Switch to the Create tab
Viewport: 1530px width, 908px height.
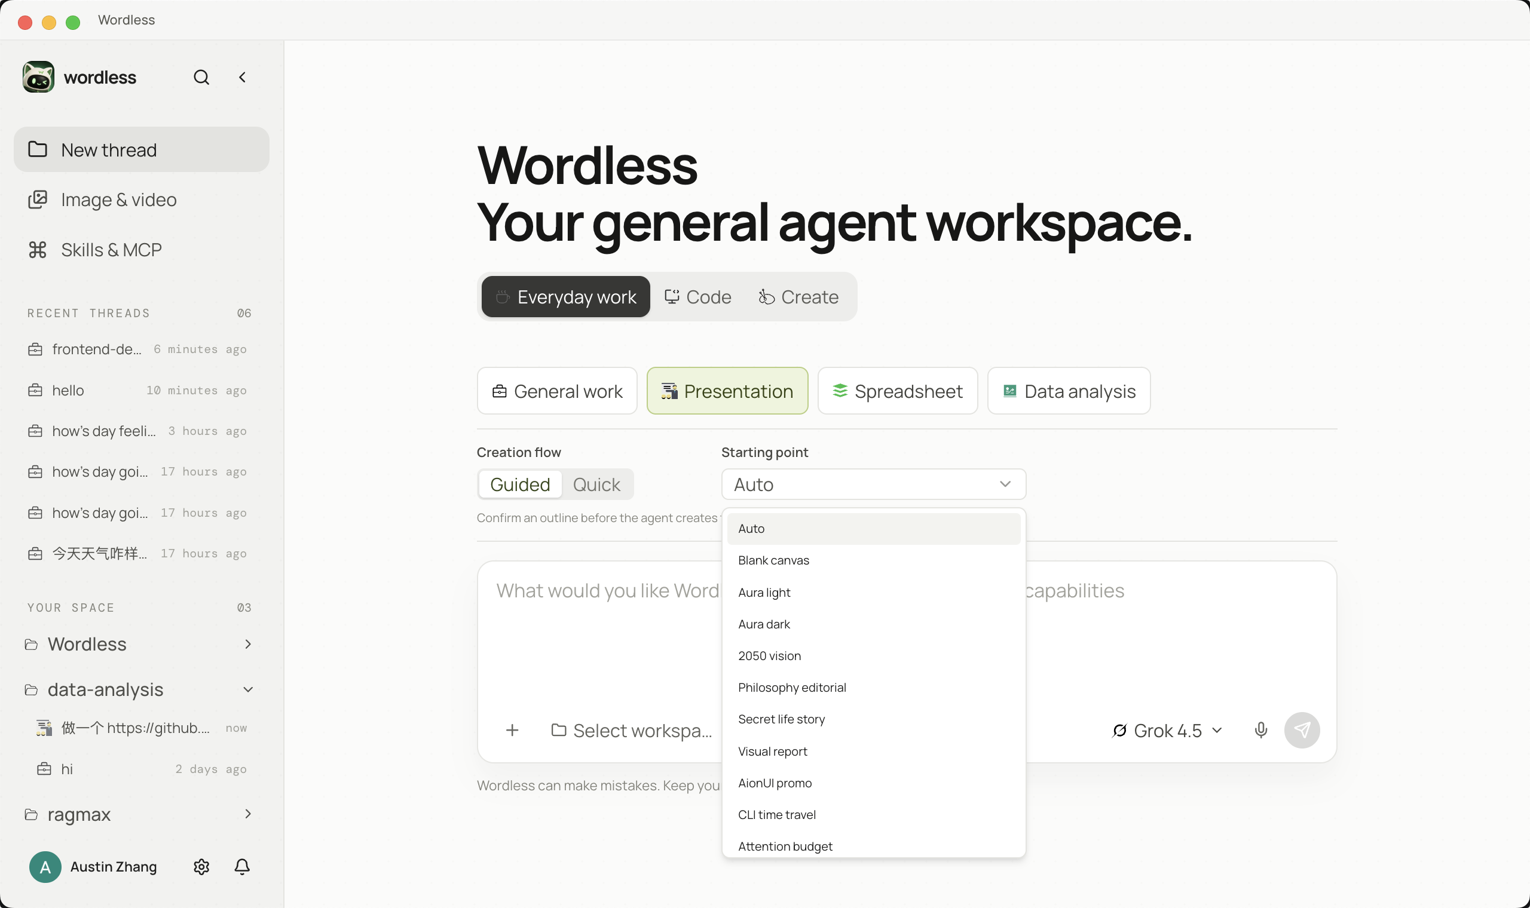coord(798,297)
